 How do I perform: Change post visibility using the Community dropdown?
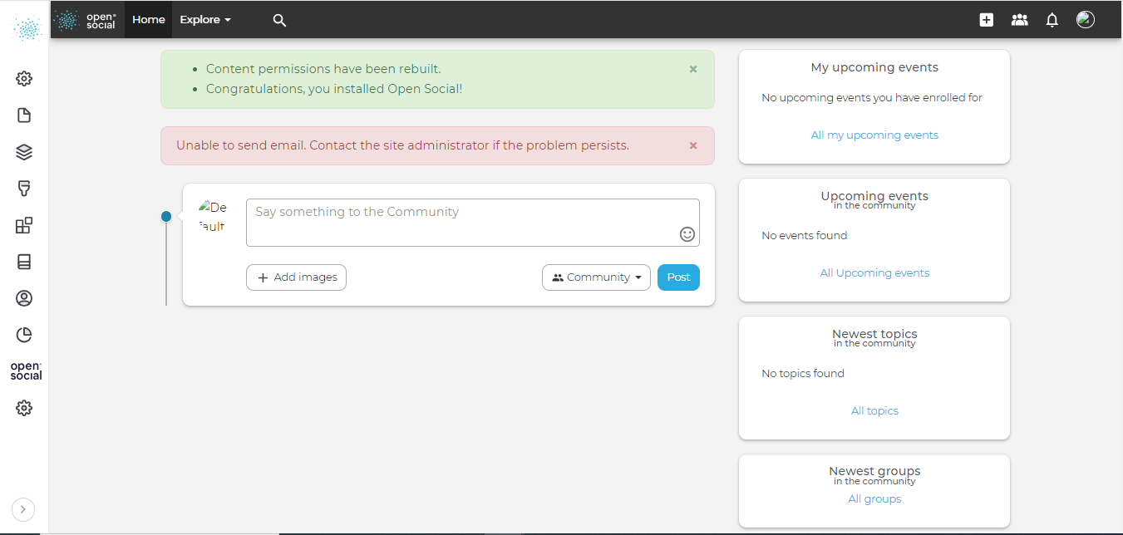click(x=596, y=277)
